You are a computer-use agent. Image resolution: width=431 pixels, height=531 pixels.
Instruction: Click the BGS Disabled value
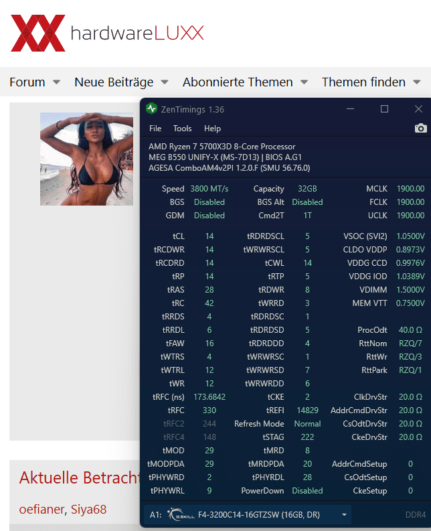coord(209,202)
